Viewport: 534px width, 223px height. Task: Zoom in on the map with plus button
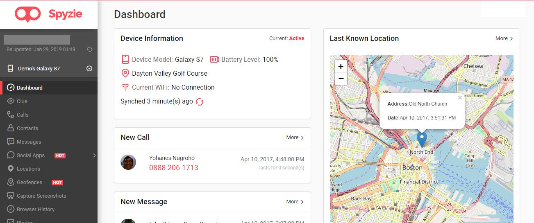pos(341,66)
